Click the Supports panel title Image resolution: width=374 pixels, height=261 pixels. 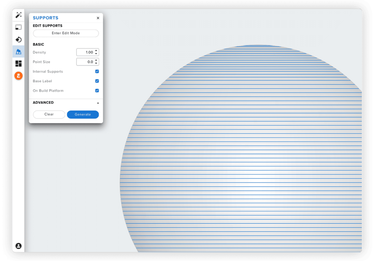click(x=46, y=18)
